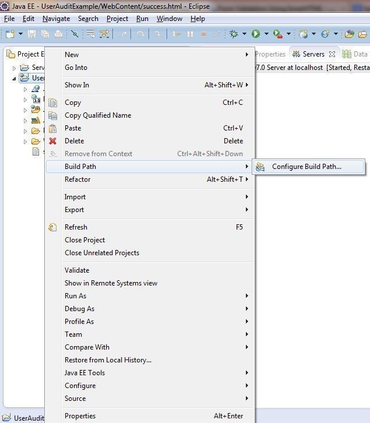Choose Validate from context menu
Screen dimensions: 370x423
click(150, 270)
